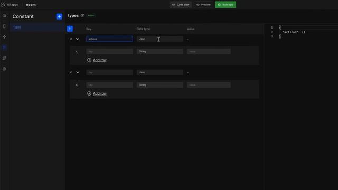Click the Build app button
The image size is (338, 190).
pyautogui.click(x=226, y=5)
